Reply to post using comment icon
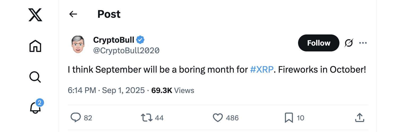 76,117
